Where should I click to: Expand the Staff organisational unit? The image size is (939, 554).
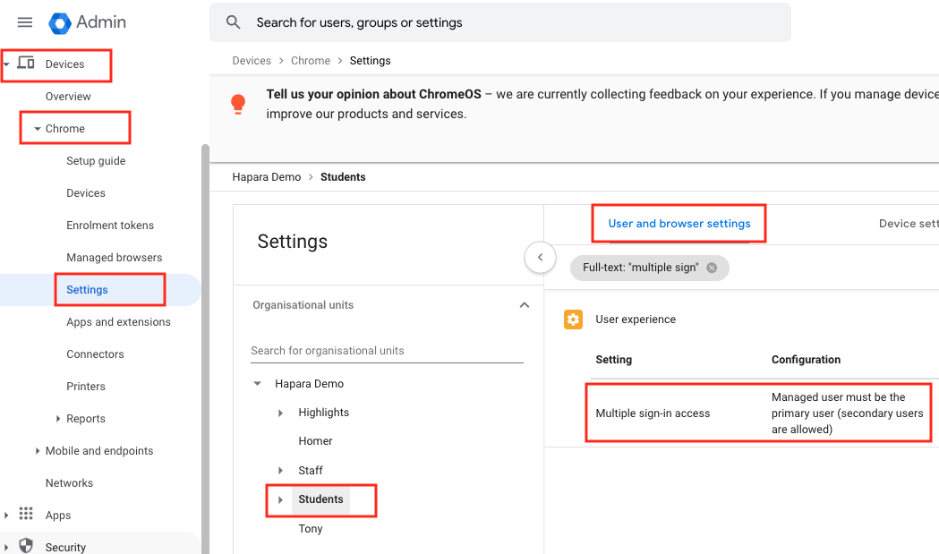(280, 471)
